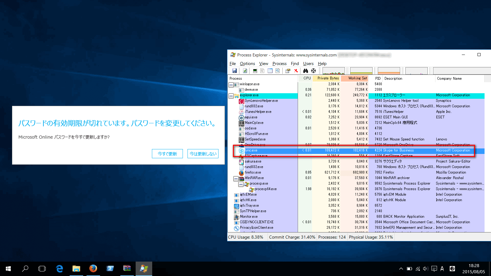Open Microsoft Edge from the taskbar
Image resolution: width=491 pixels, height=276 pixels.
tap(60, 269)
